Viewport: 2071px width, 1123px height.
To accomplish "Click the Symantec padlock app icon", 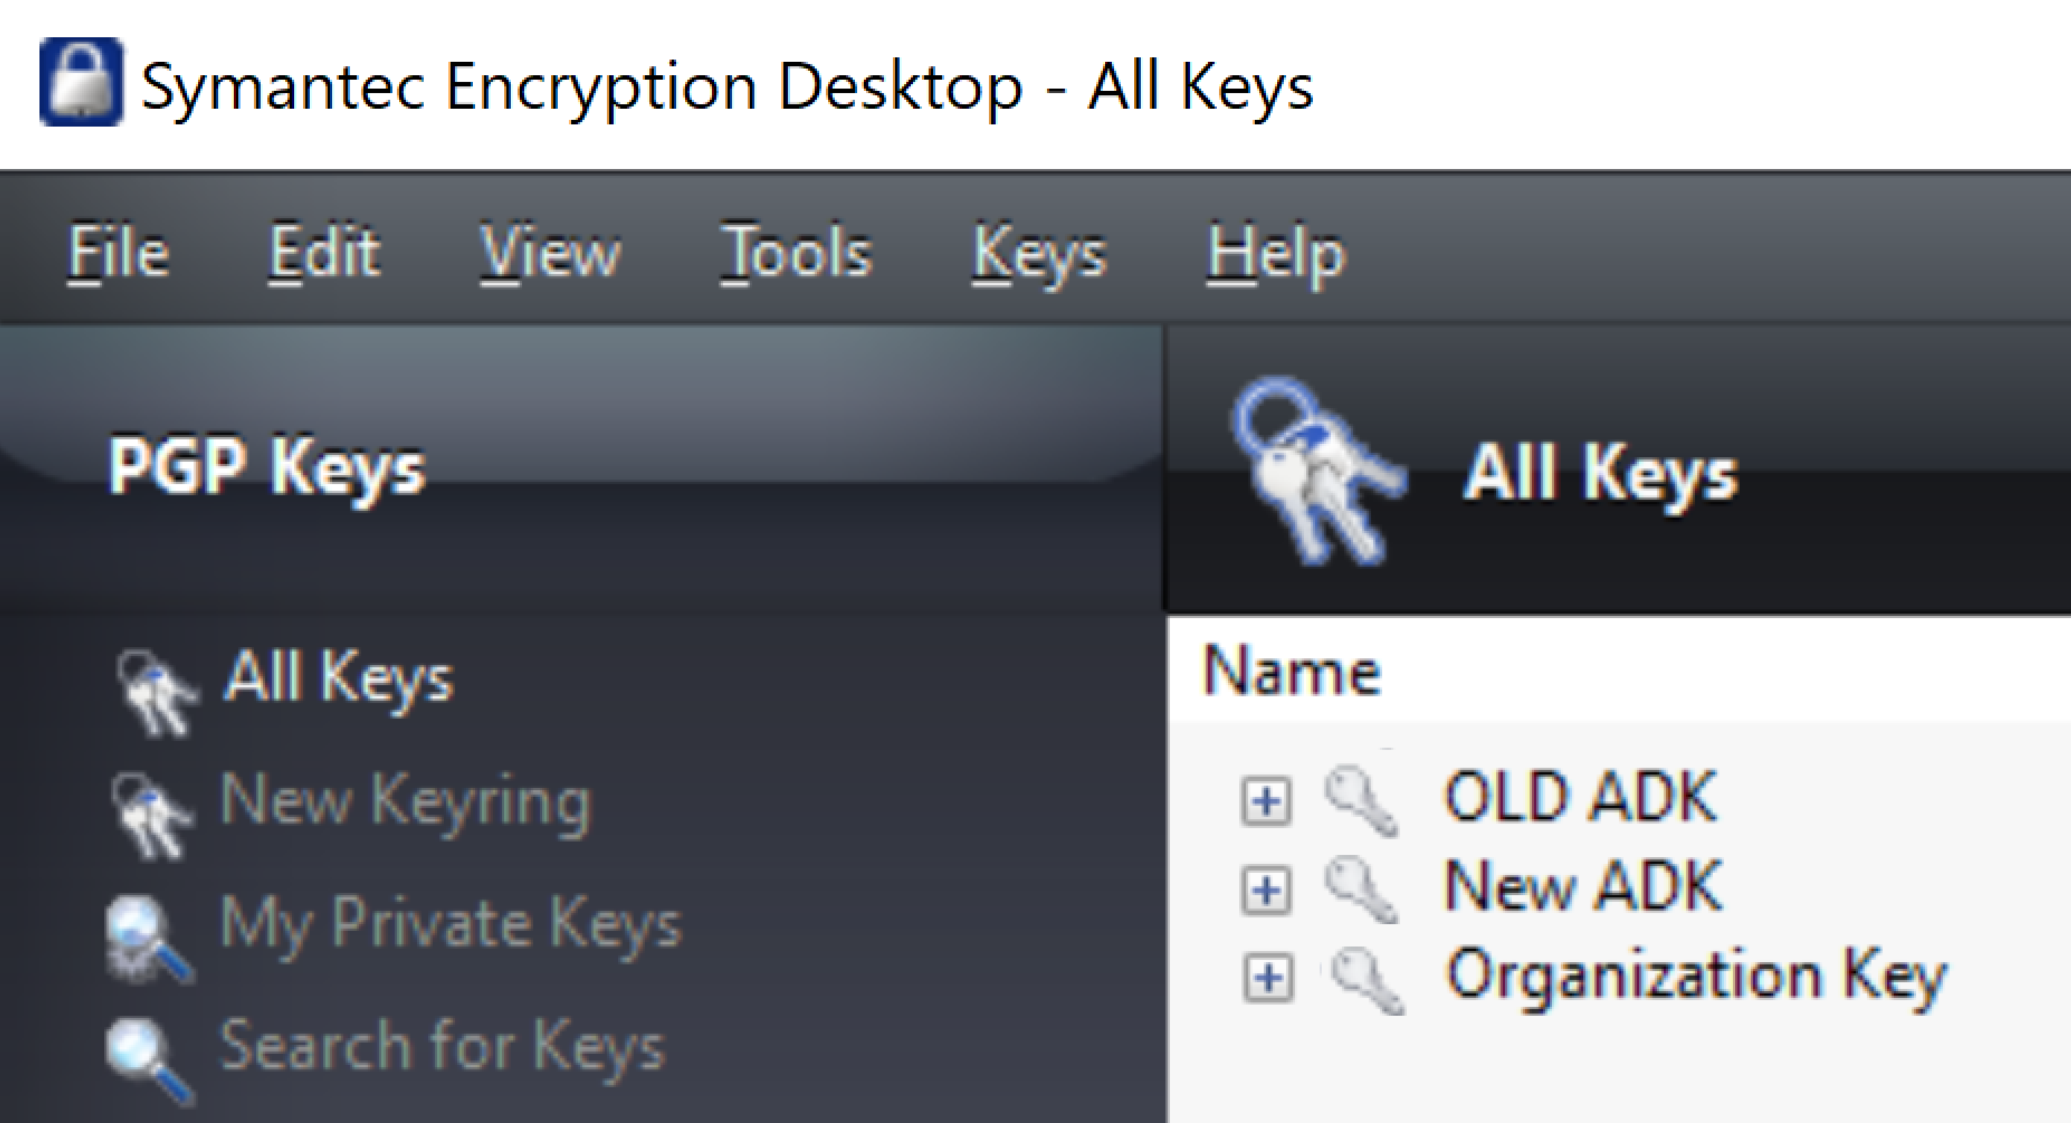I will 81,82.
